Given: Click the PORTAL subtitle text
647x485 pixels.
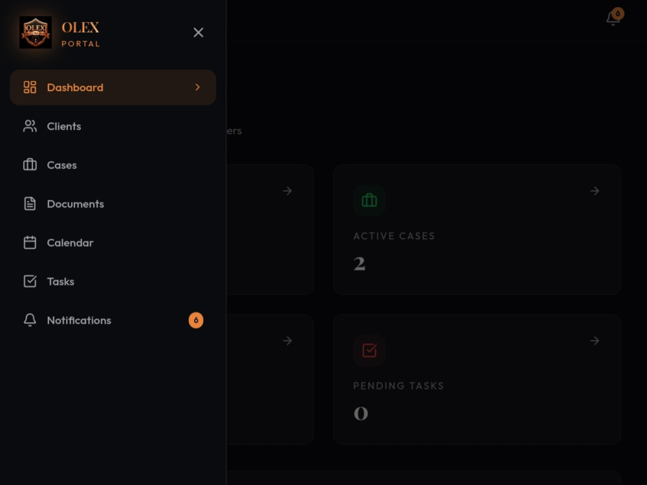Looking at the screenshot, I should click(81, 44).
